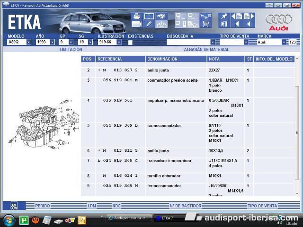Click the parts list vertical scrollbar
The height and width of the screenshot is (227, 303).
(297, 132)
